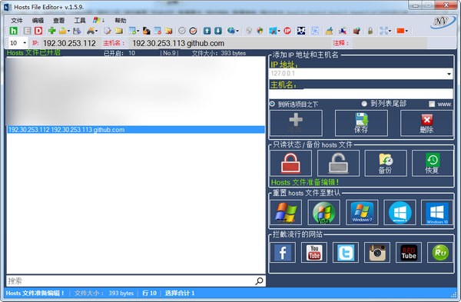Open the line number '10' dropdown
Image resolution: width=461 pixels, height=302 pixels.
25,43
